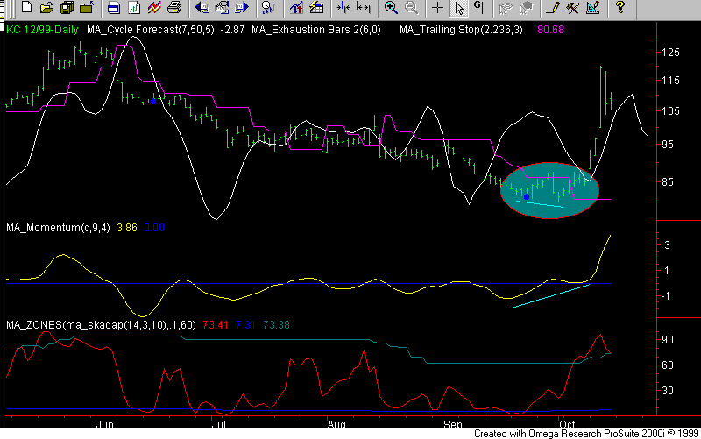Click the KC 12/99-Daily symbol label
701x439 pixels.
click(40, 31)
